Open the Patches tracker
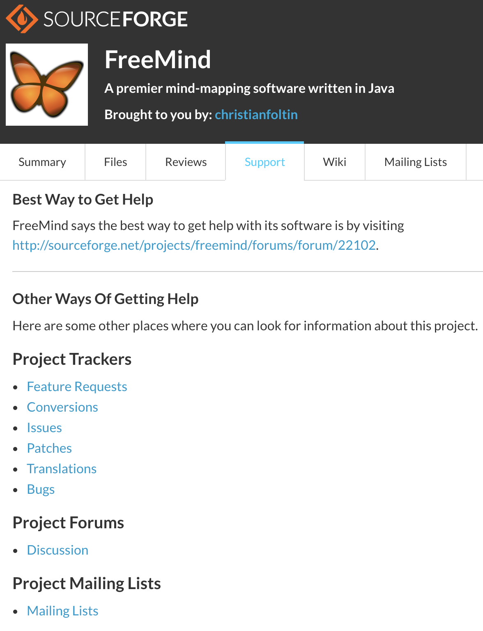This screenshot has width=483, height=631. (x=49, y=448)
